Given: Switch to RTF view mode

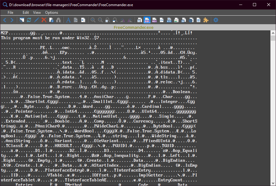Looking at the screenshot, I should (x=169, y=20).
